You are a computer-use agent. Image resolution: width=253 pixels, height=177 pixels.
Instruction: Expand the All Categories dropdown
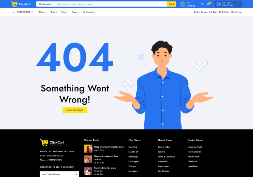coord(46,4)
